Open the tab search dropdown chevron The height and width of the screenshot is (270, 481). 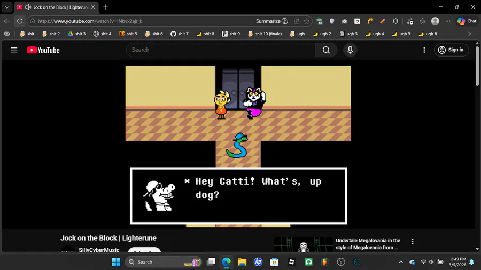pos(7,7)
